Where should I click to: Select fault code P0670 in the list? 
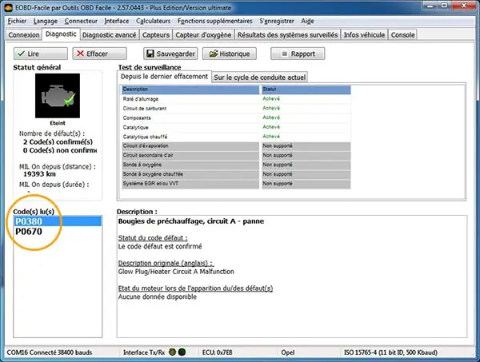point(29,232)
